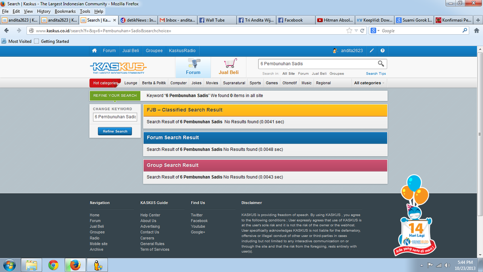Click the browser URL address bar
Image resolution: width=483 pixels, height=272 pixels.
pos(189,31)
